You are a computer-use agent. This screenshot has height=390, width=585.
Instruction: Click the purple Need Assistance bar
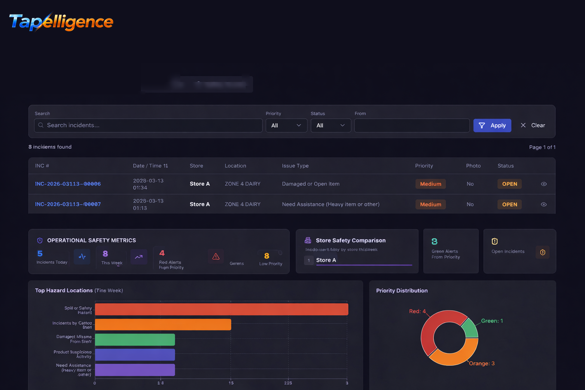coord(135,370)
